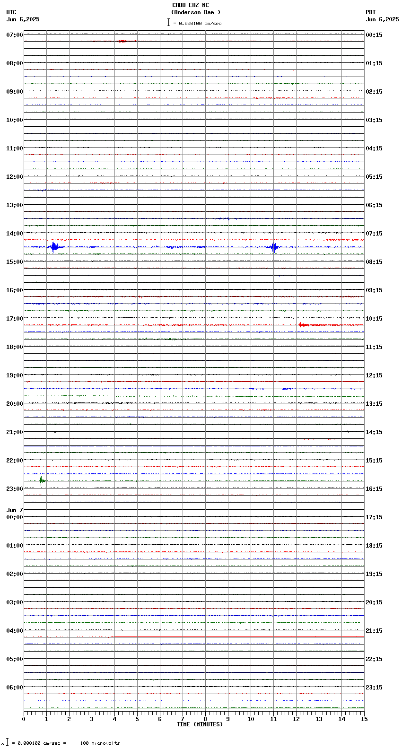This screenshot has width=402, height=749.
Task: Click the '(Anderson Dam )' station name
Action: click(x=196, y=12)
